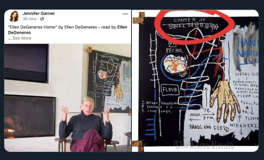Open the right painting close-up image
The height and width of the screenshot is (160, 264).
pyautogui.click(x=195, y=81)
